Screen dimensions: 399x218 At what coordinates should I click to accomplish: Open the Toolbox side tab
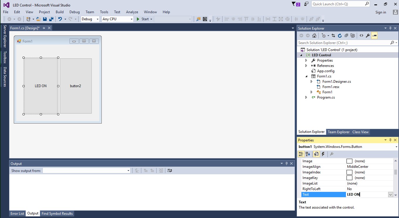(5, 57)
